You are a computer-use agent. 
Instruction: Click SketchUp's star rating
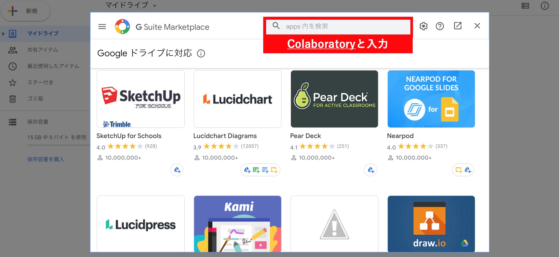[125, 146]
